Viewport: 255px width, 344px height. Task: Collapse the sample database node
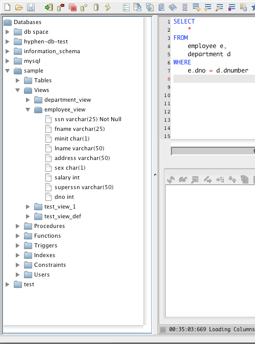pyautogui.click(x=8, y=71)
